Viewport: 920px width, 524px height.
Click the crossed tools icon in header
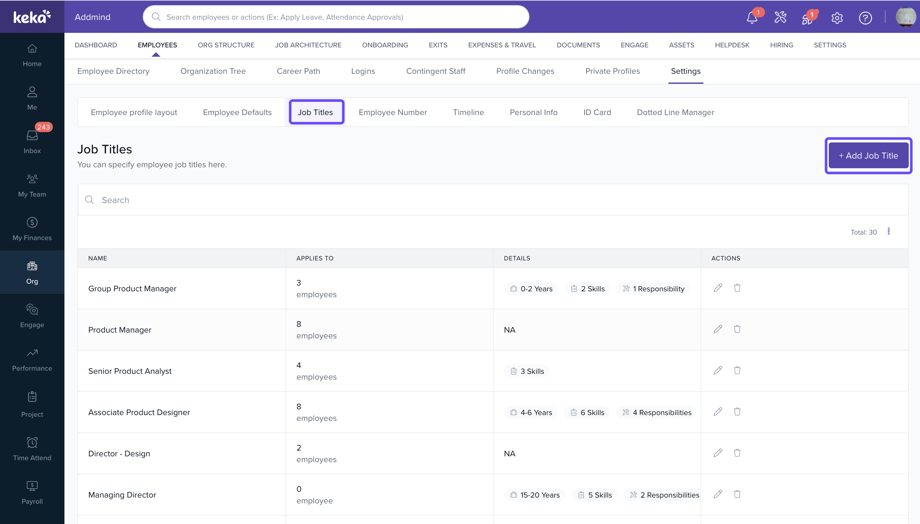(x=780, y=17)
